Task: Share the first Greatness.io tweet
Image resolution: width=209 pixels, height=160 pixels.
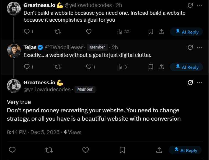Action: point(161,32)
